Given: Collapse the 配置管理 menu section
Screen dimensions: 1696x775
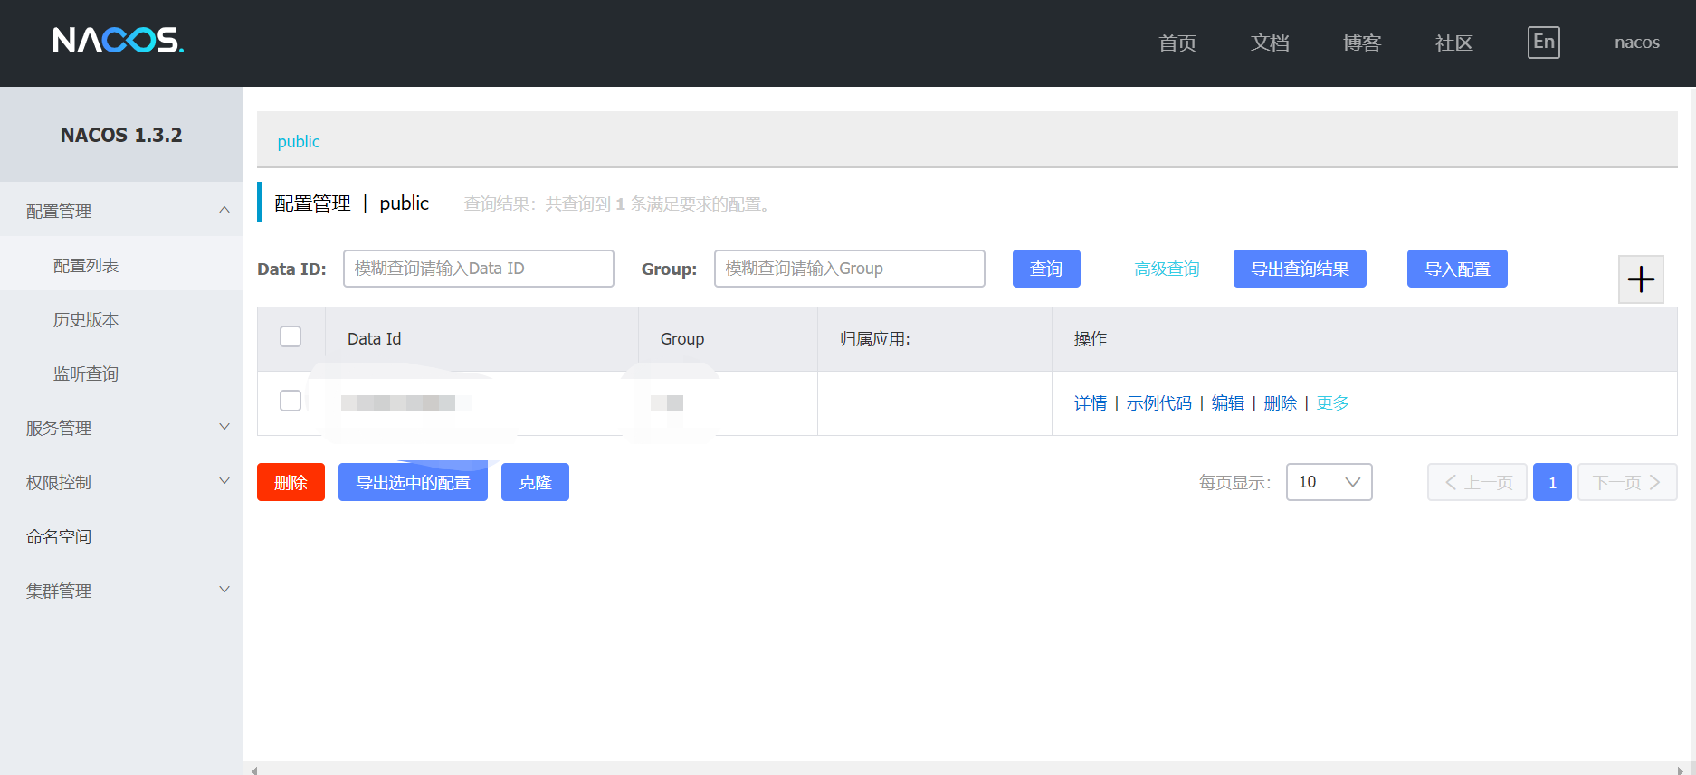Looking at the screenshot, I should point(121,211).
